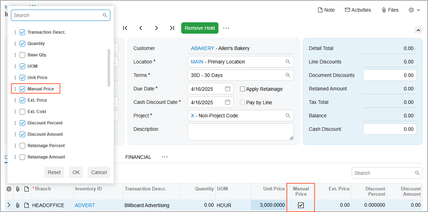Switch to the FINANCIAL tab
428x212 pixels.
(138, 157)
